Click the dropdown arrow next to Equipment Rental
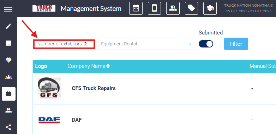This screenshot has width=276, height=134. (x=190, y=44)
